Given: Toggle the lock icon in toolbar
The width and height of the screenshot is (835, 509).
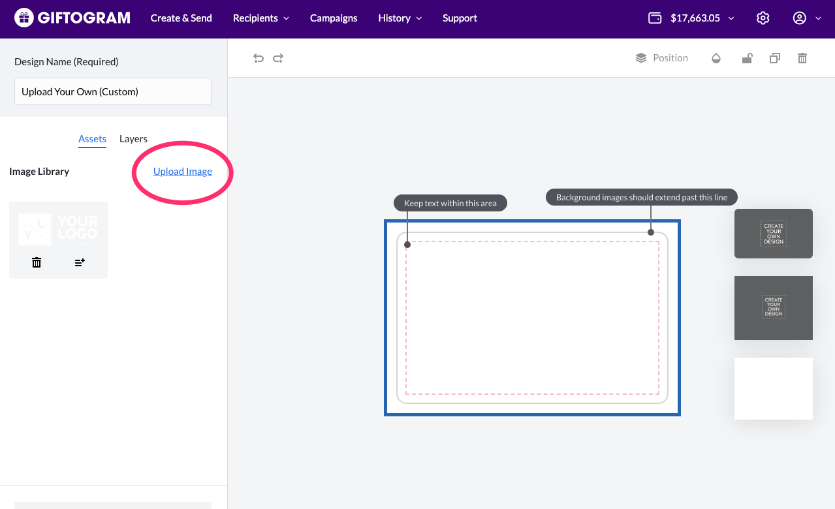Looking at the screenshot, I should (747, 58).
